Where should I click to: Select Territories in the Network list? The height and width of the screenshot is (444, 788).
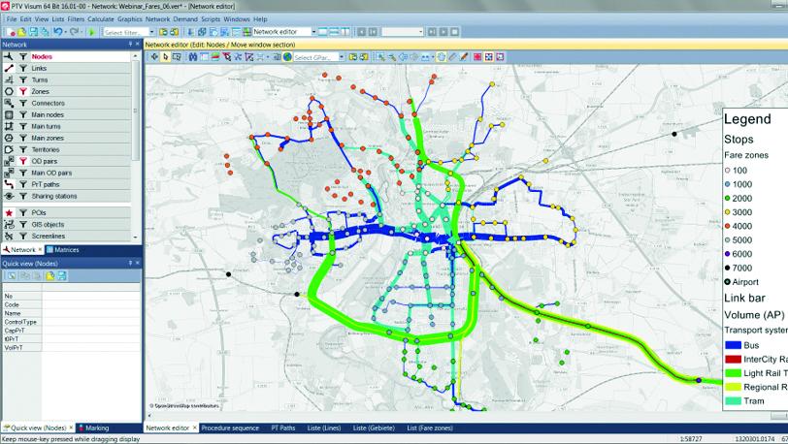pos(47,149)
